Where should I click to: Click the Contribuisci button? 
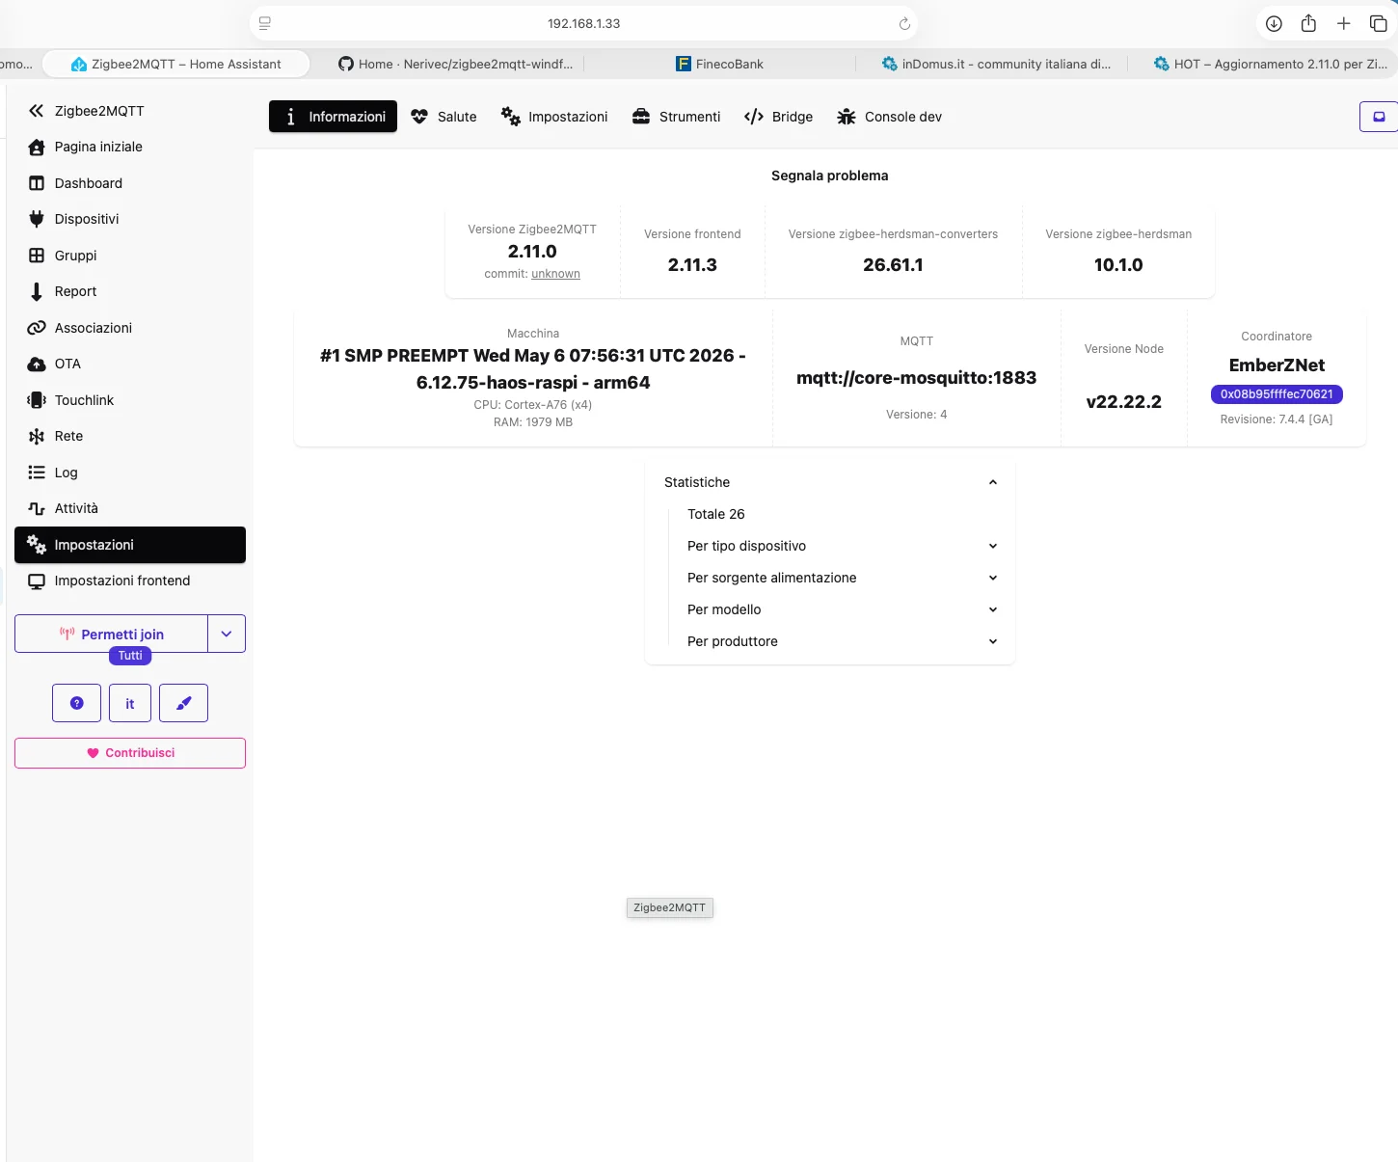(x=130, y=753)
